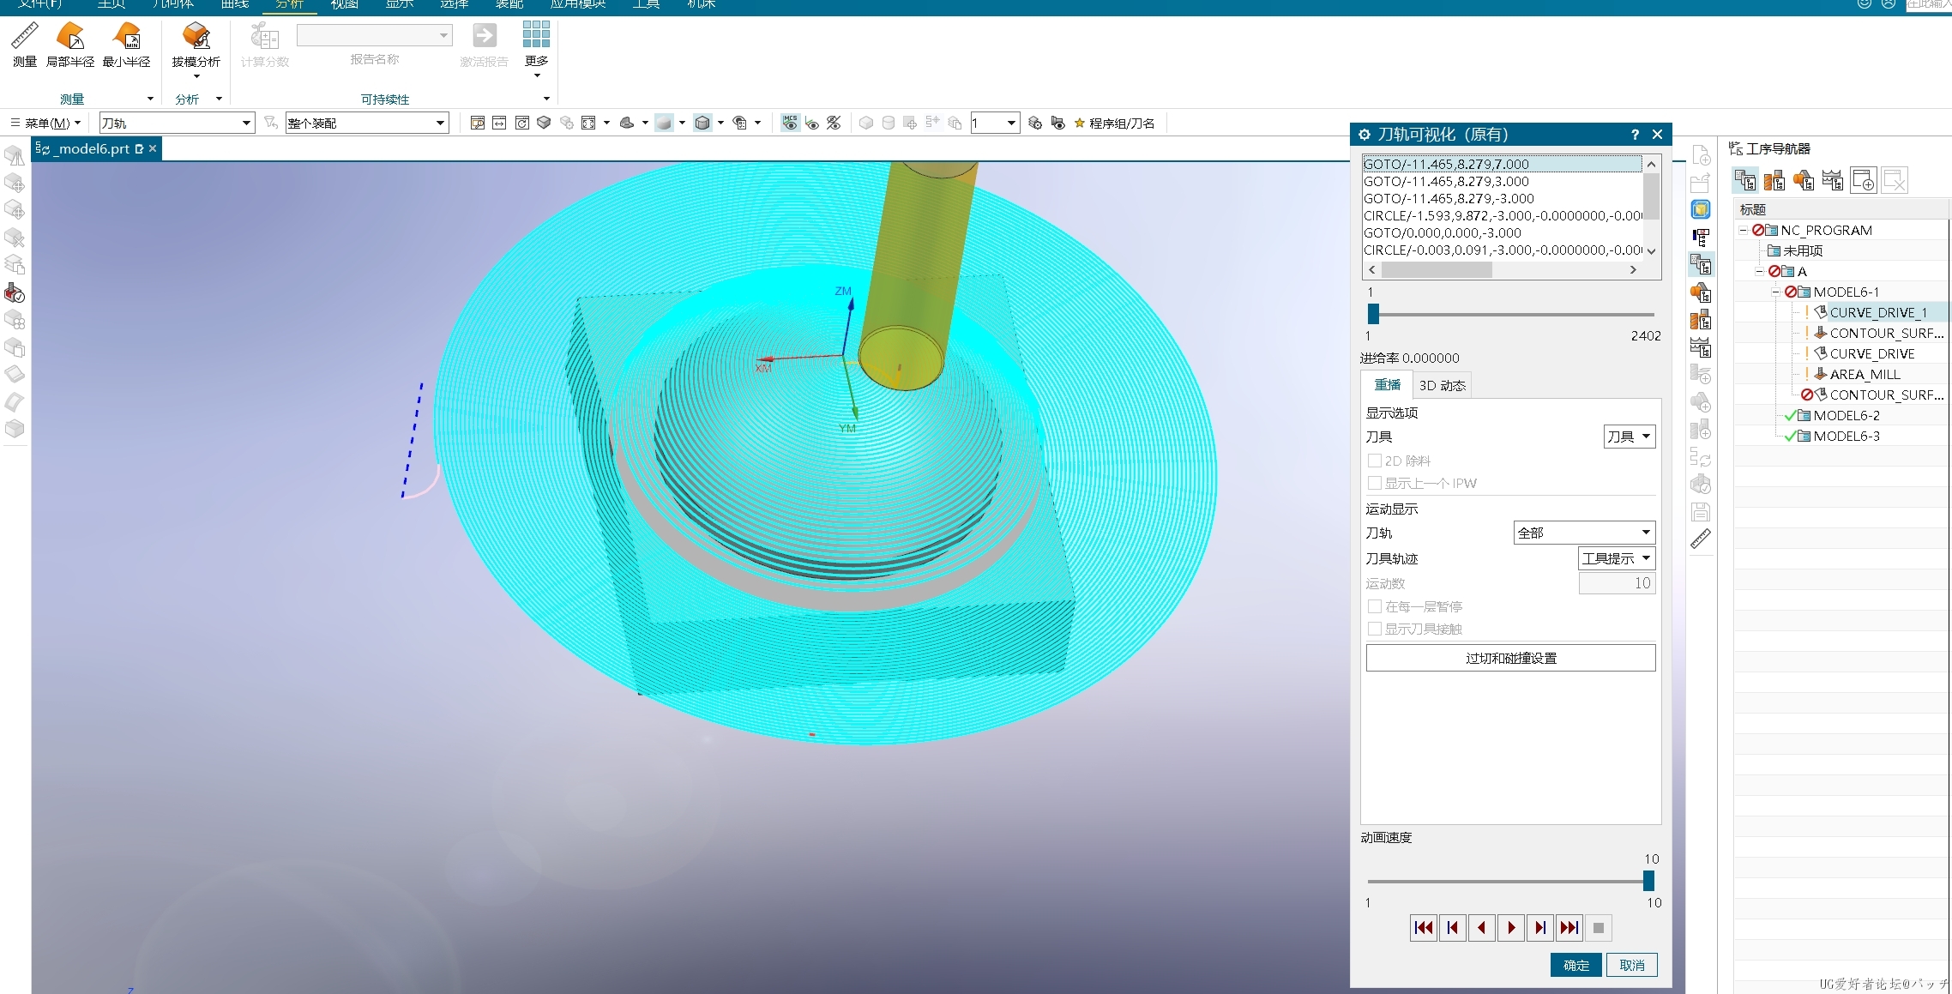
Task: Click the verify toolpath icon in left sidebar
Action: point(15,293)
